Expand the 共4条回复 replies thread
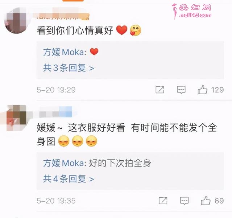The image size is (232, 218). pos(69,179)
